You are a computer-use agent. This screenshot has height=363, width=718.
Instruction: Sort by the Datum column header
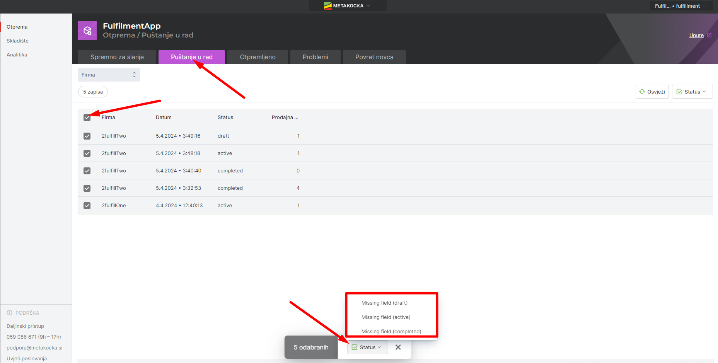click(164, 118)
